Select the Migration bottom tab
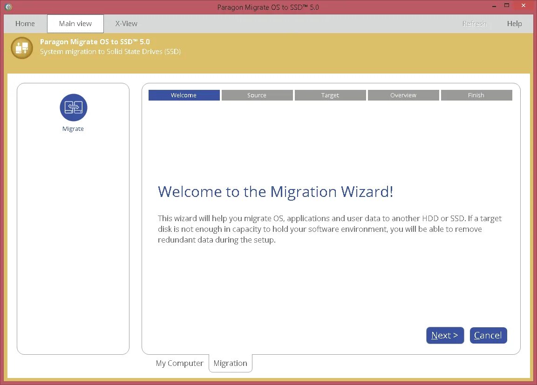 click(x=230, y=363)
